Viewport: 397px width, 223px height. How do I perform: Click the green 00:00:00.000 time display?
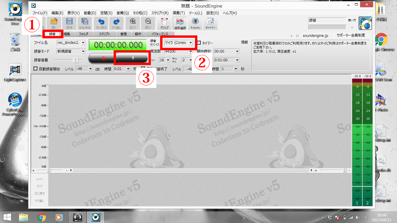tap(118, 45)
